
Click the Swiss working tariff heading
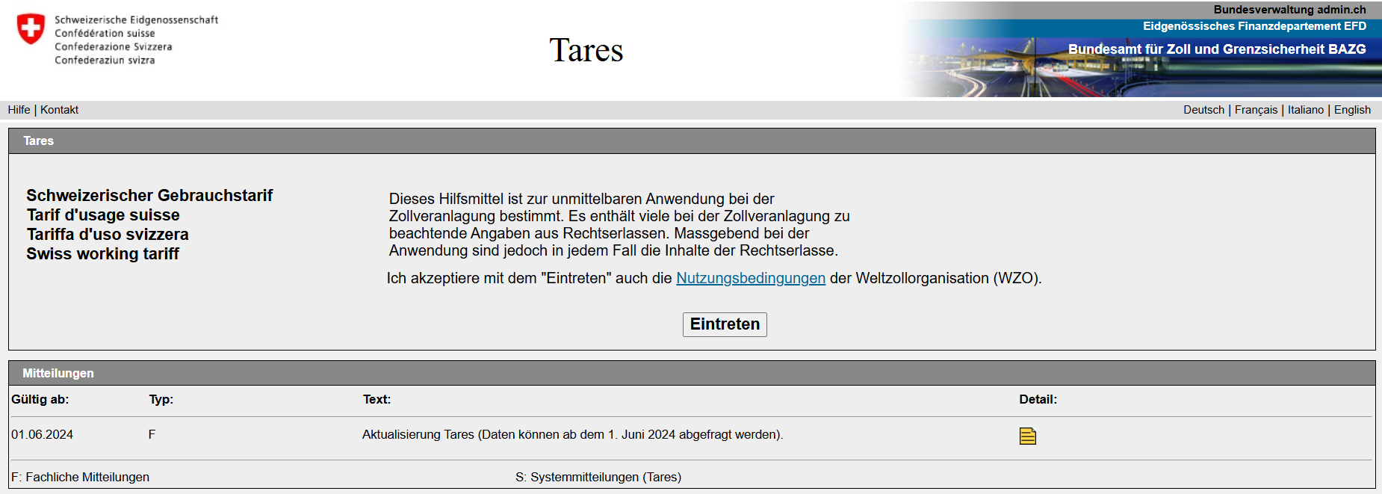pyautogui.click(x=102, y=254)
